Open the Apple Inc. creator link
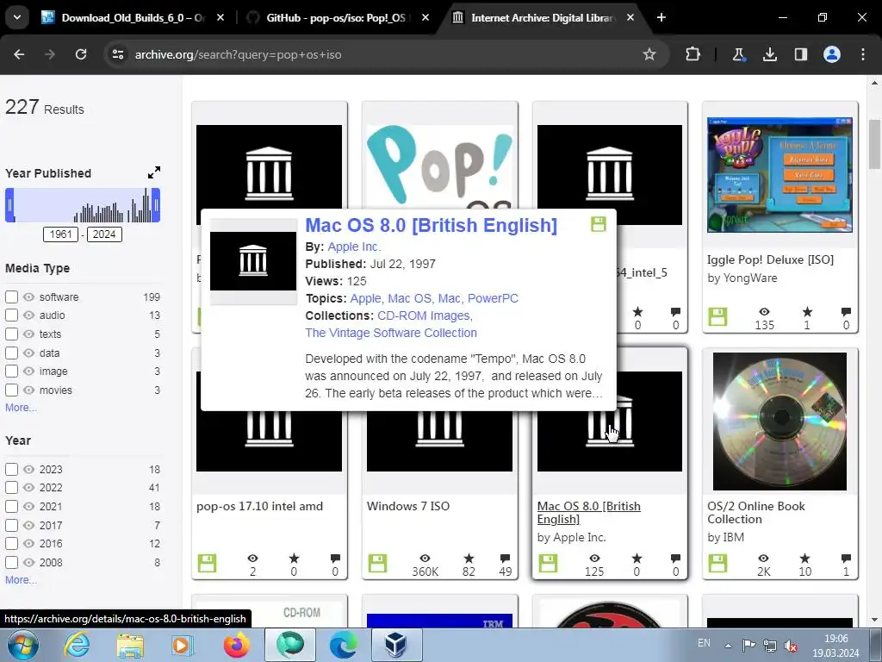The image size is (882, 662). click(354, 247)
